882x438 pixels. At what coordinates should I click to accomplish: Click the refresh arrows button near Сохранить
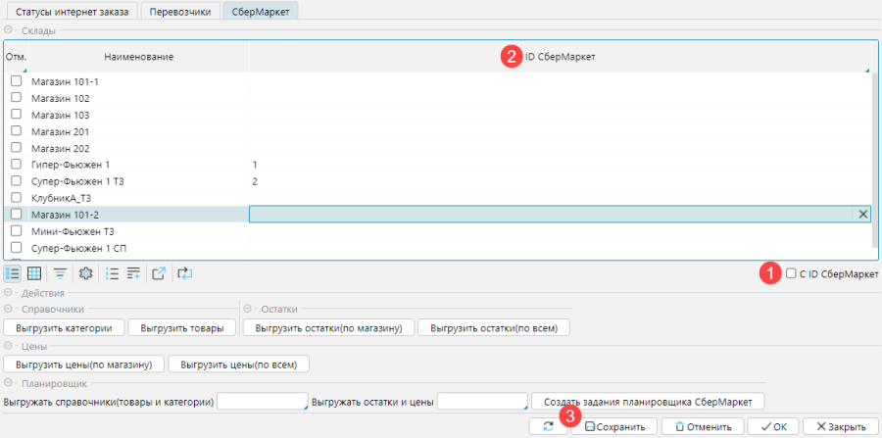[x=547, y=426]
